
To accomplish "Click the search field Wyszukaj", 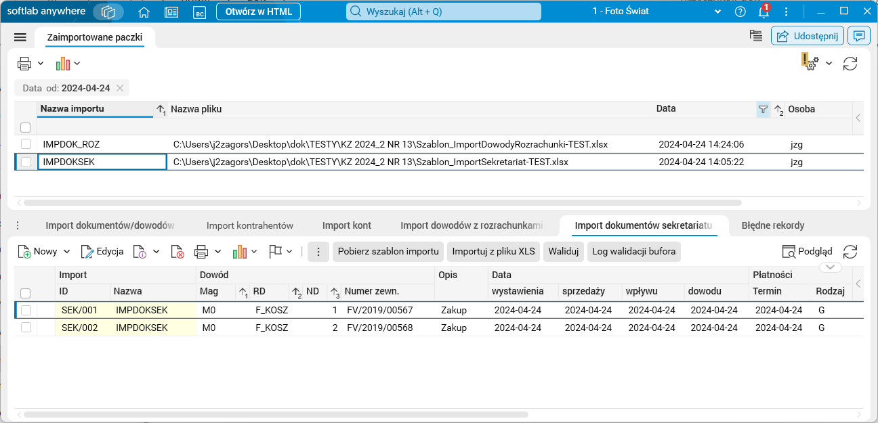I will pyautogui.click(x=444, y=12).
